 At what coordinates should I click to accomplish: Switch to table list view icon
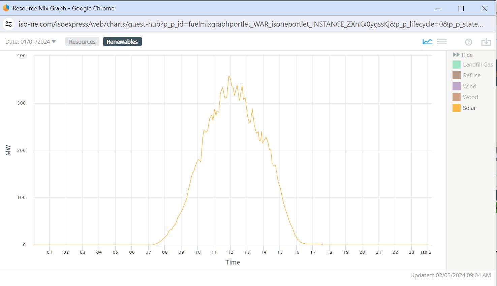tap(441, 42)
